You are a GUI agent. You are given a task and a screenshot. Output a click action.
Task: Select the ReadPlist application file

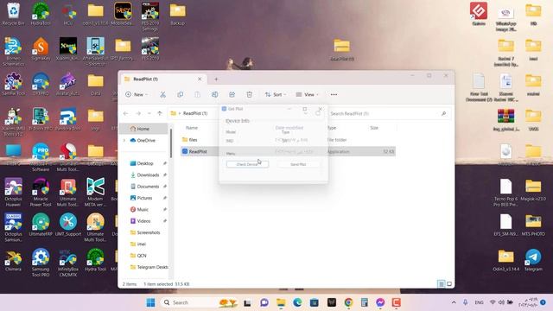[x=288, y=152]
